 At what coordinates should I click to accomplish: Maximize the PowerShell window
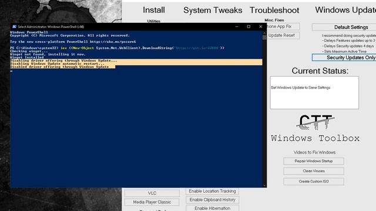click(249, 26)
